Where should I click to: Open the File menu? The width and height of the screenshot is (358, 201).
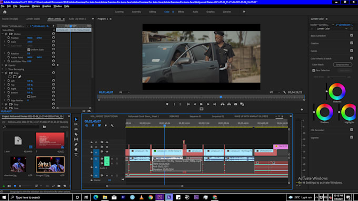click(3, 6)
